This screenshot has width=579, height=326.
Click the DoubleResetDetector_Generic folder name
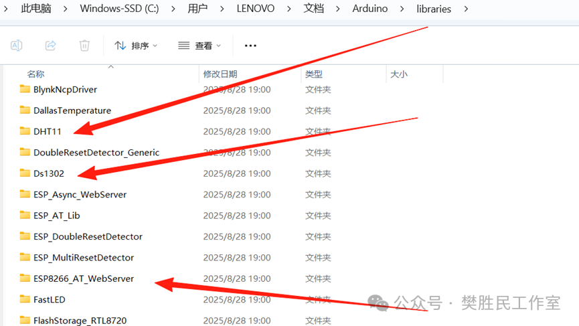pyautogui.click(x=96, y=153)
